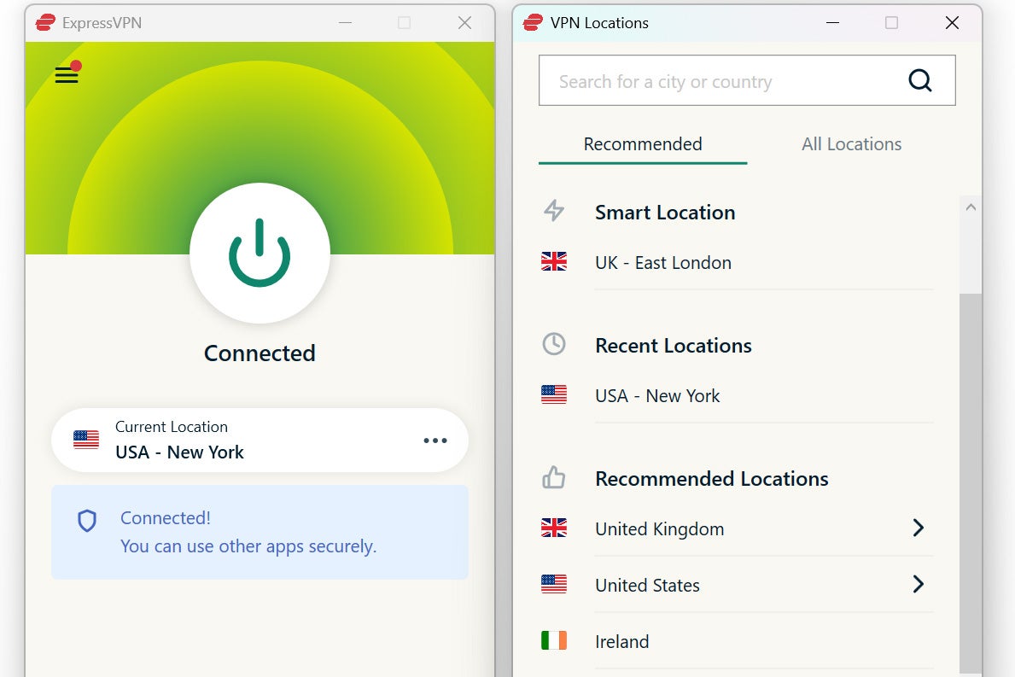Choose Ireland from Recommended Locations
The image size is (1015, 677).
[621, 641]
